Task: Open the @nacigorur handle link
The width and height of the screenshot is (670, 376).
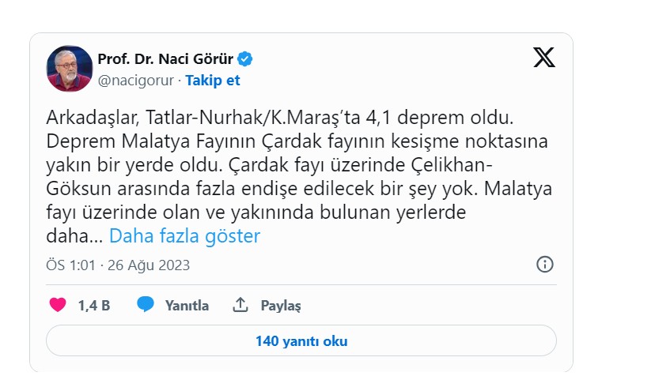Action: pyautogui.click(x=135, y=81)
